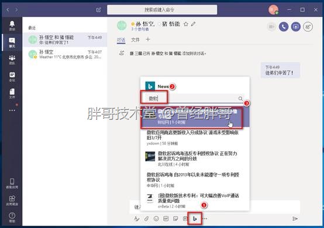Screen dimensions: 324x228
Task: Open the sticker picker
Action: tap(175, 219)
